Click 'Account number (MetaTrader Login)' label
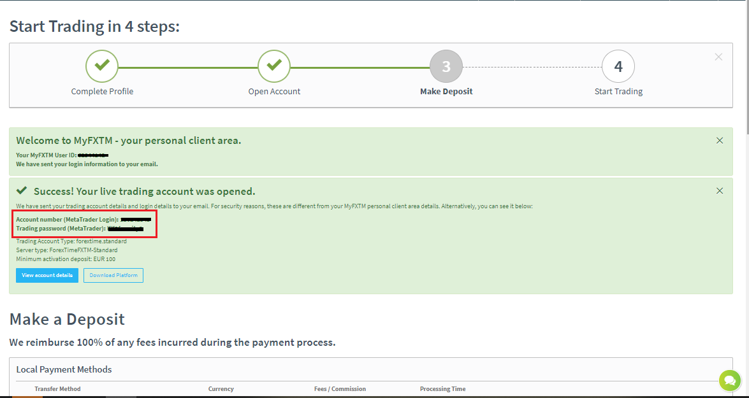This screenshot has height=398, width=749. click(x=68, y=220)
